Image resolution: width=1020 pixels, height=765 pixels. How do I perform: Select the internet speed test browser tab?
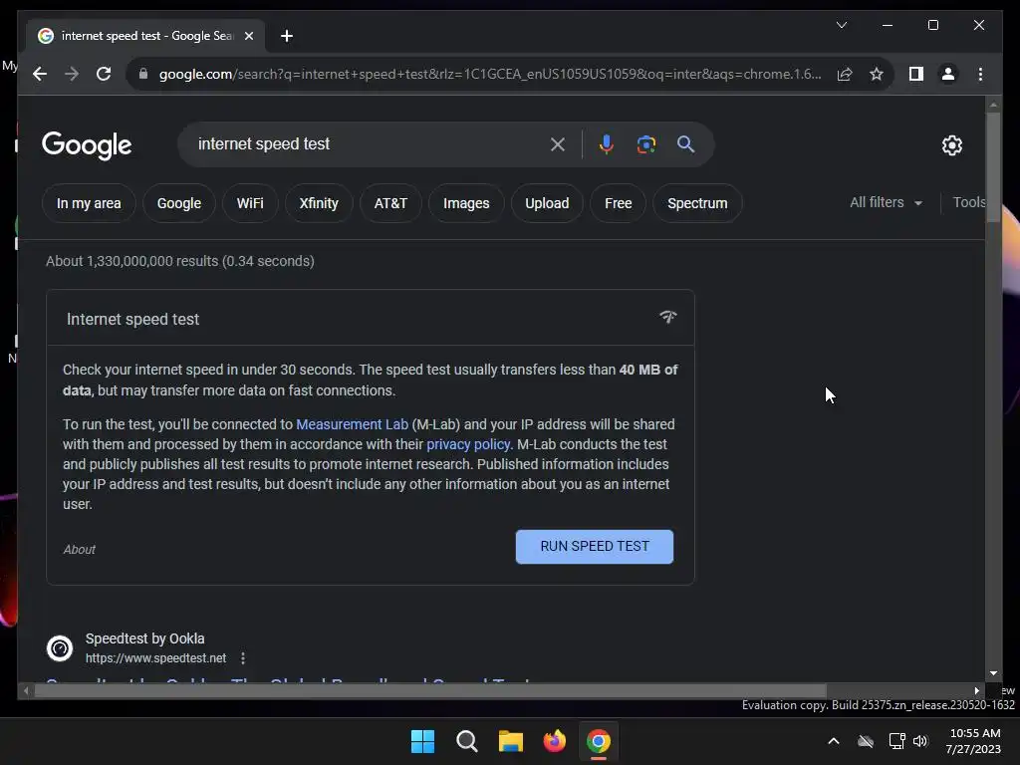tap(145, 36)
